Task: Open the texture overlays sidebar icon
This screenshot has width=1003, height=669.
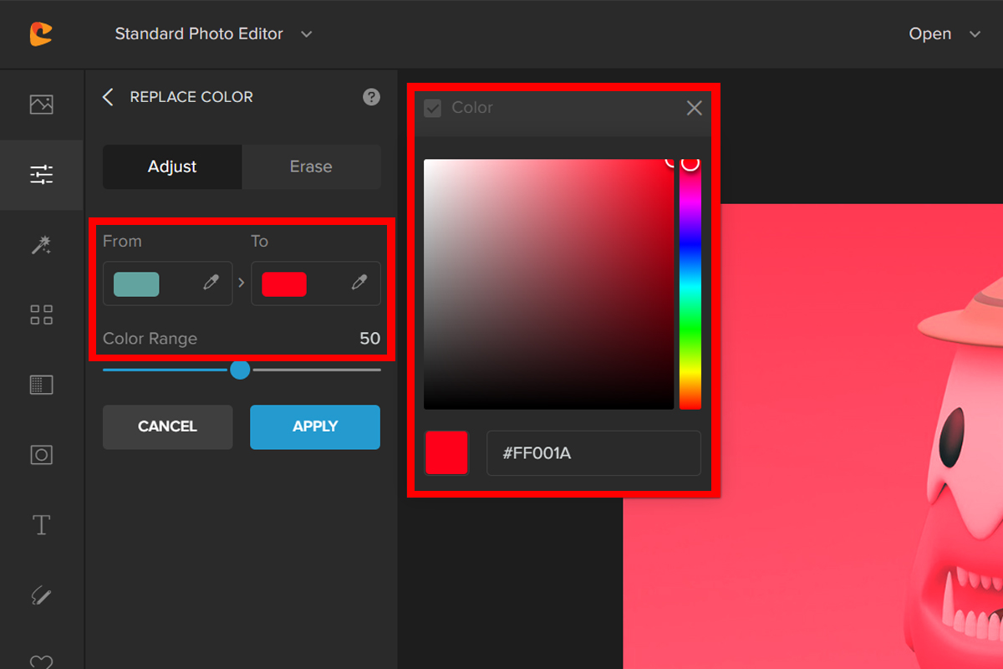Action: [x=41, y=385]
